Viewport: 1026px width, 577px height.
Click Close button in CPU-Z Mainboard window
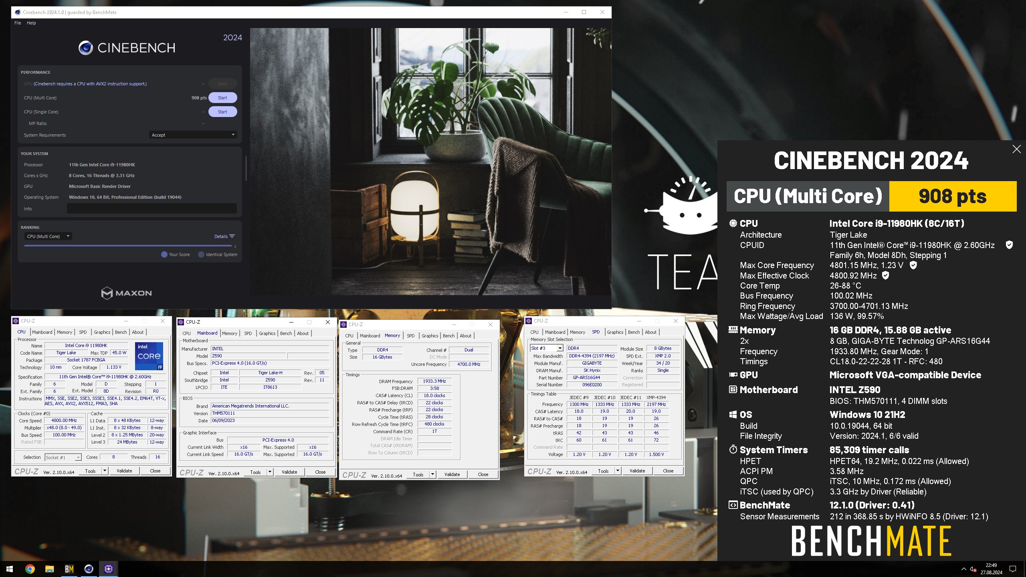click(x=320, y=472)
